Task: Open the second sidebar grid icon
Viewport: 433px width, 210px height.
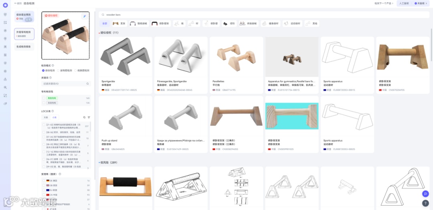Action: 5,22
